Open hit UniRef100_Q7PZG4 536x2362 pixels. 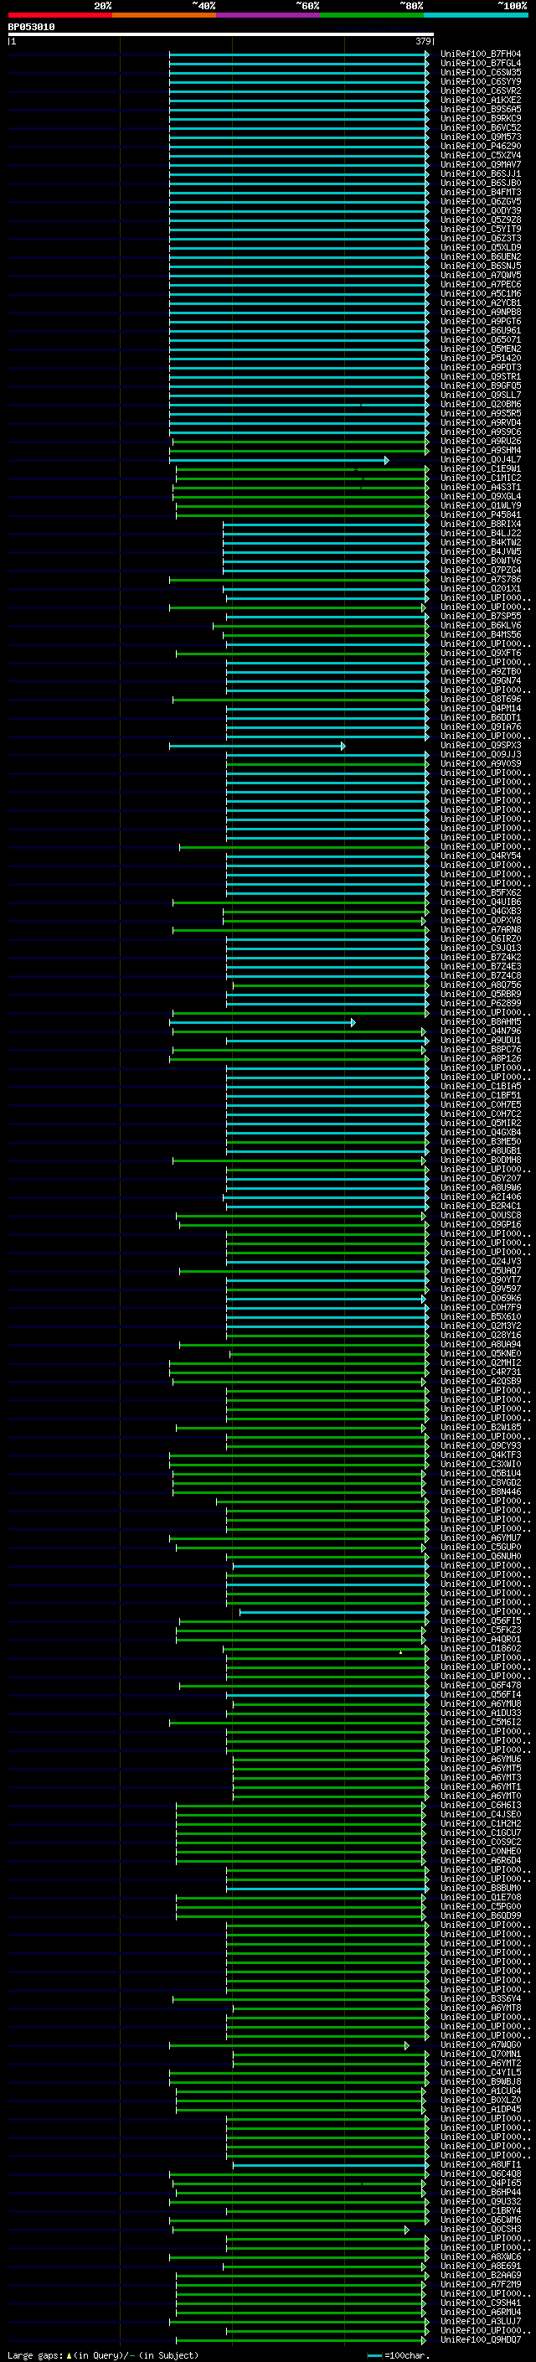pyautogui.click(x=481, y=571)
